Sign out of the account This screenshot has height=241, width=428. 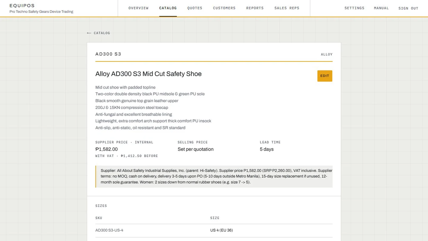(x=408, y=8)
